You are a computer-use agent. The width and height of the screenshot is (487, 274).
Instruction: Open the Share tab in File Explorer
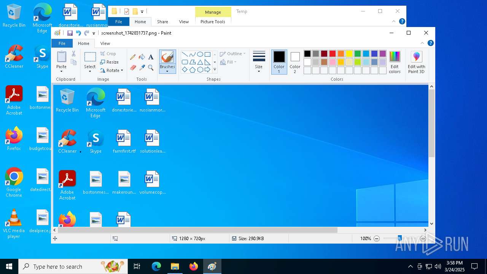pyautogui.click(x=162, y=22)
